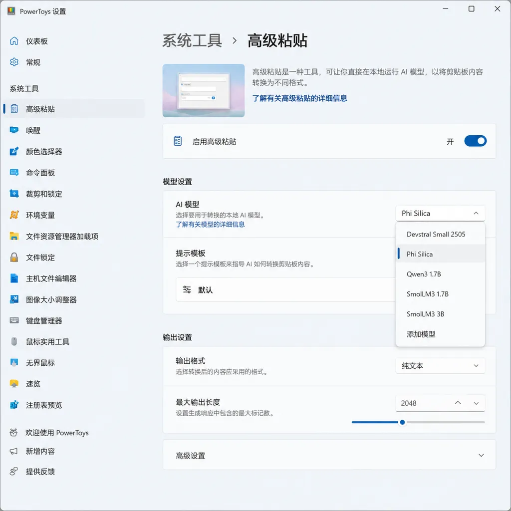Choose Devstral Small 2505 from model list
This screenshot has width=511, height=511.
coord(440,234)
